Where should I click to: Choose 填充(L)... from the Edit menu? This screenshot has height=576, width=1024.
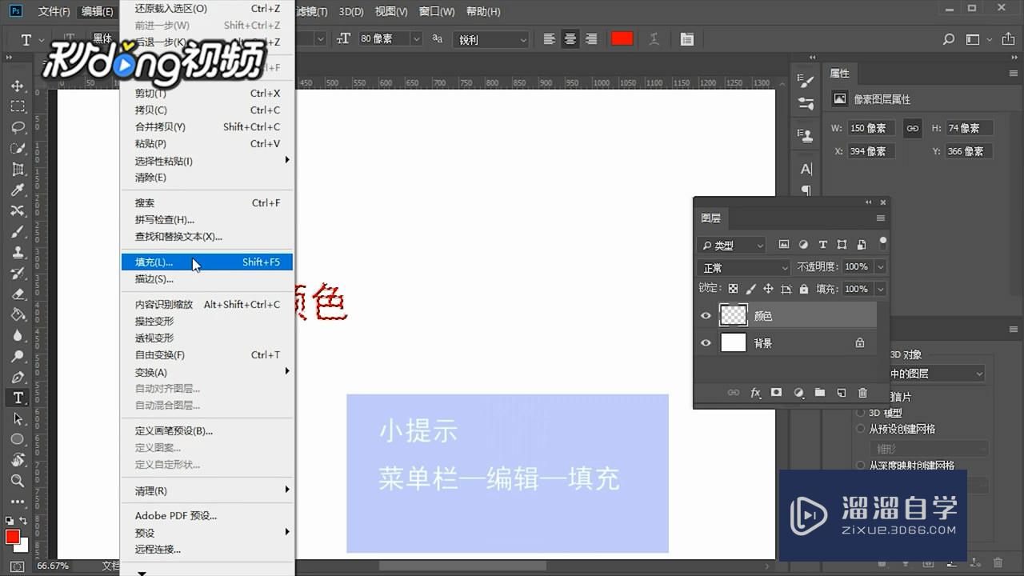(x=207, y=262)
